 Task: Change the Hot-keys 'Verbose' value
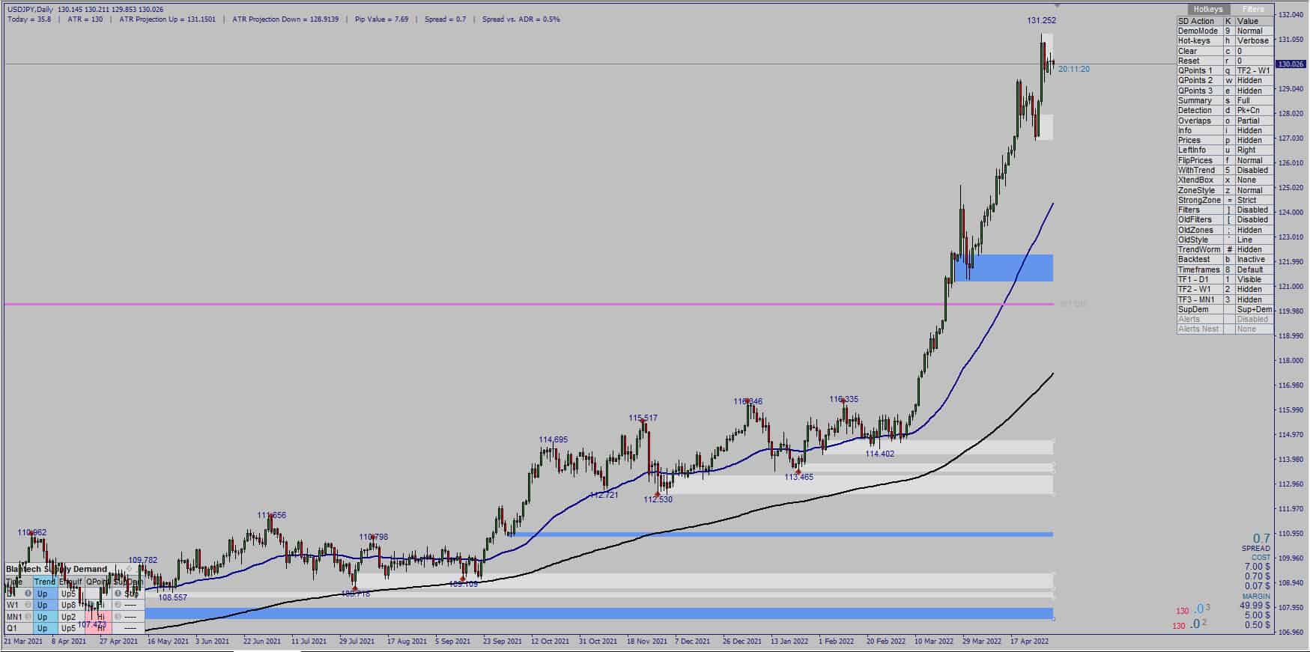coord(1254,41)
